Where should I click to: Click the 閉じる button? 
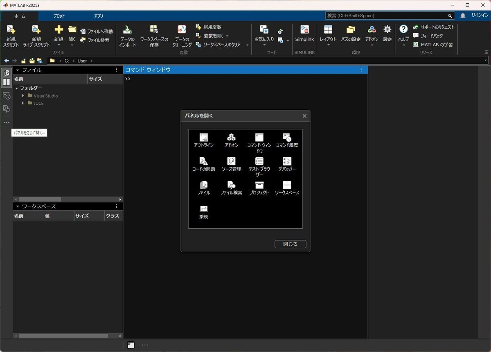click(290, 244)
